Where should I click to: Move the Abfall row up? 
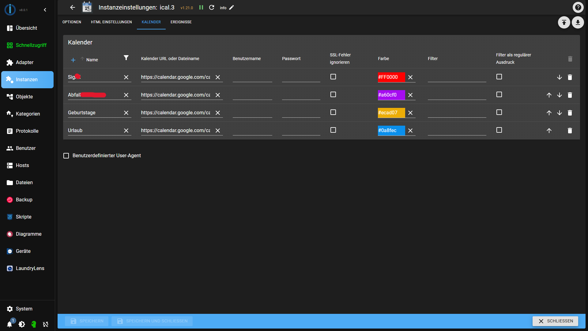pyautogui.click(x=549, y=95)
